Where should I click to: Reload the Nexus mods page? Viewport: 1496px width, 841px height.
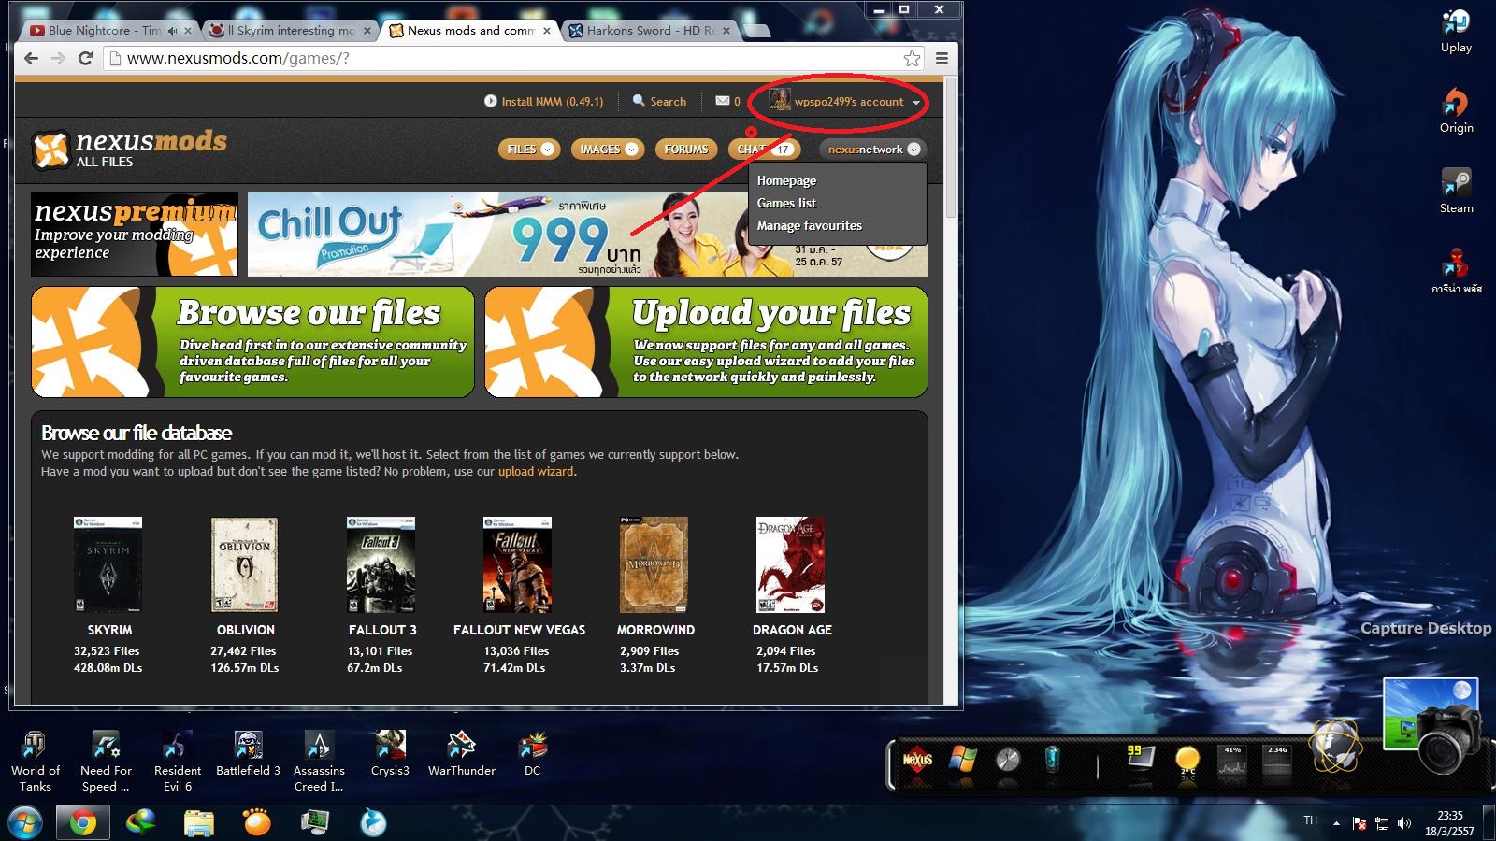coord(85,58)
